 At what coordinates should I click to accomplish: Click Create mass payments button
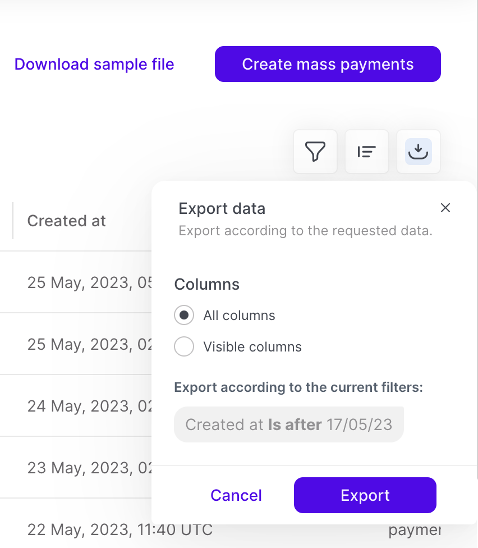(x=328, y=64)
